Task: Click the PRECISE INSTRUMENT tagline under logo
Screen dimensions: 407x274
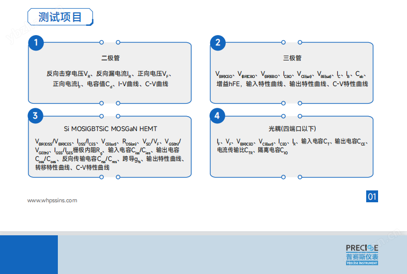Action: [x=362, y=264]
